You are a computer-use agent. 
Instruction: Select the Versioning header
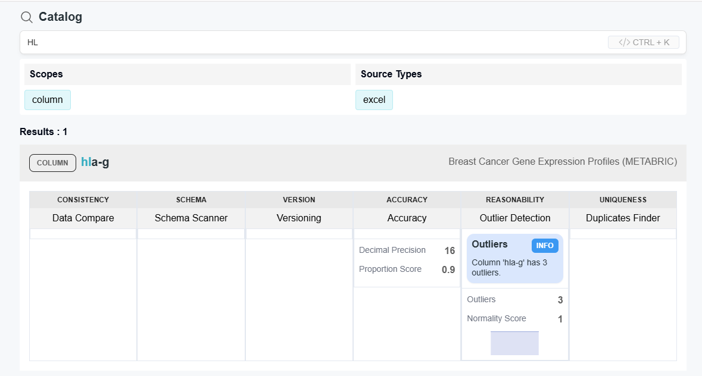299,218
